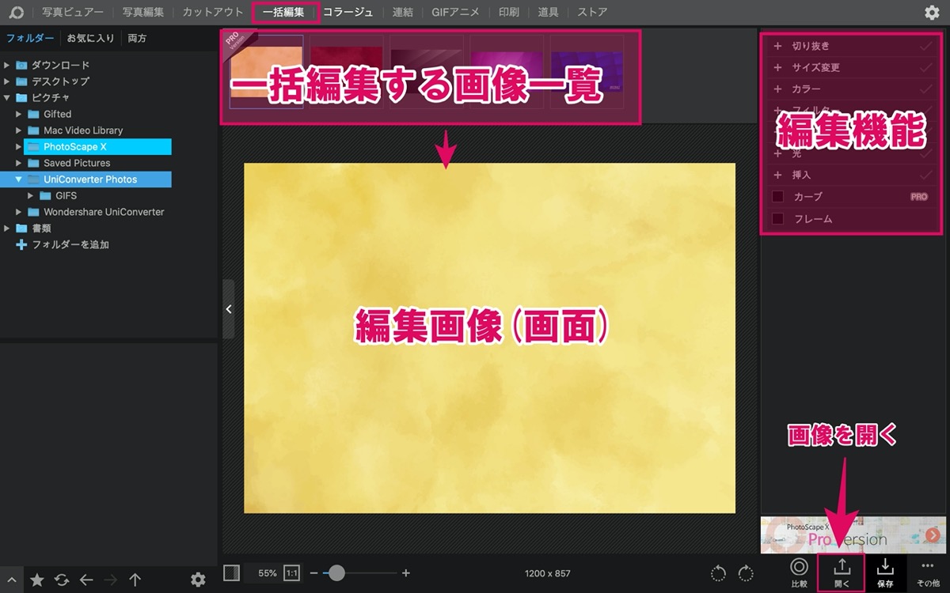The width and height of the screenshot is (950, 593).
Task: Toggle the 切り抜き checkmark
Action: pos(925,46)
